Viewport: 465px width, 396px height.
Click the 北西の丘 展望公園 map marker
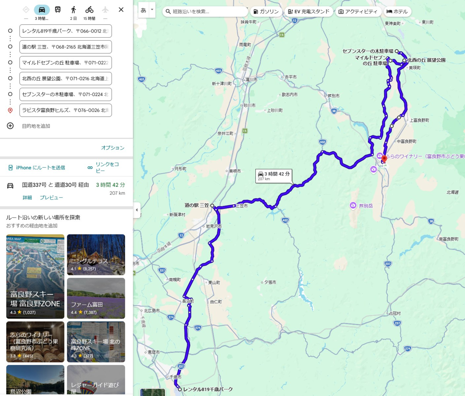point(404,60)
